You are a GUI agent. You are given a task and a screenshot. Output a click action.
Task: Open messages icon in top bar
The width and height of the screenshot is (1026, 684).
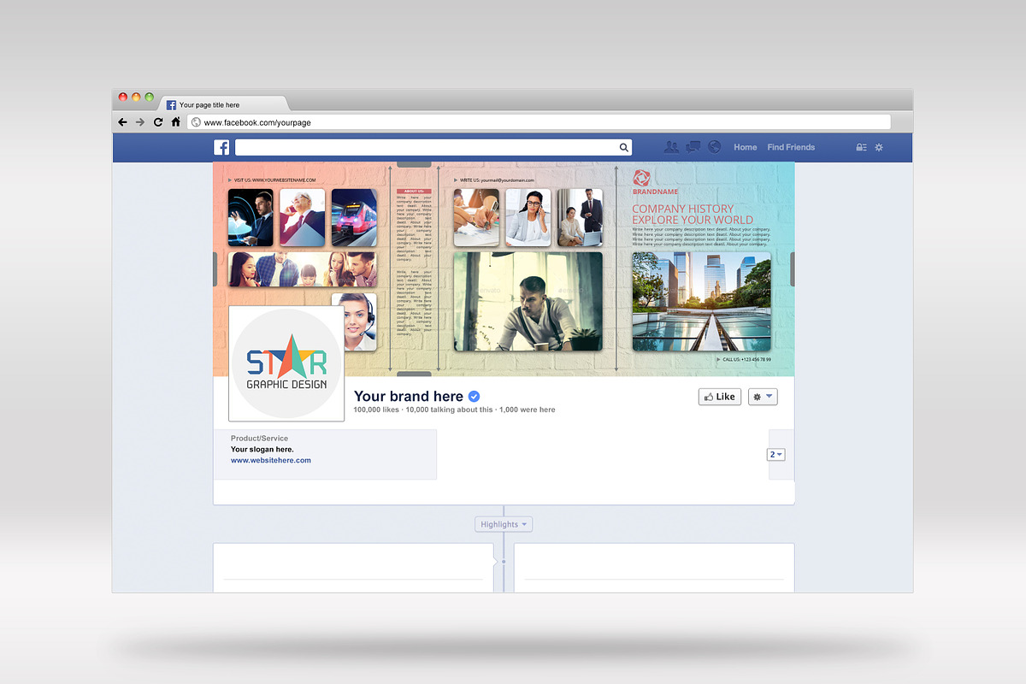(693, 147)
